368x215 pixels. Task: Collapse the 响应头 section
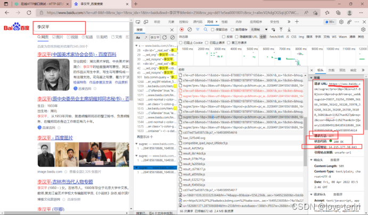tap(312, 160)
